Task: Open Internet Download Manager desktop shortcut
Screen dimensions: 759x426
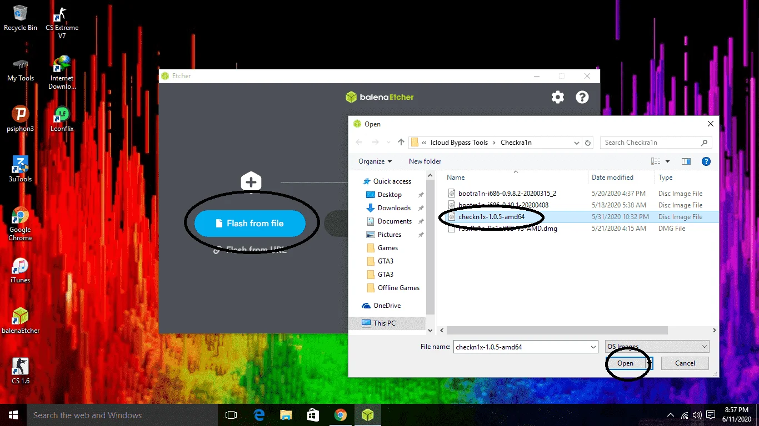Action: 62,72
